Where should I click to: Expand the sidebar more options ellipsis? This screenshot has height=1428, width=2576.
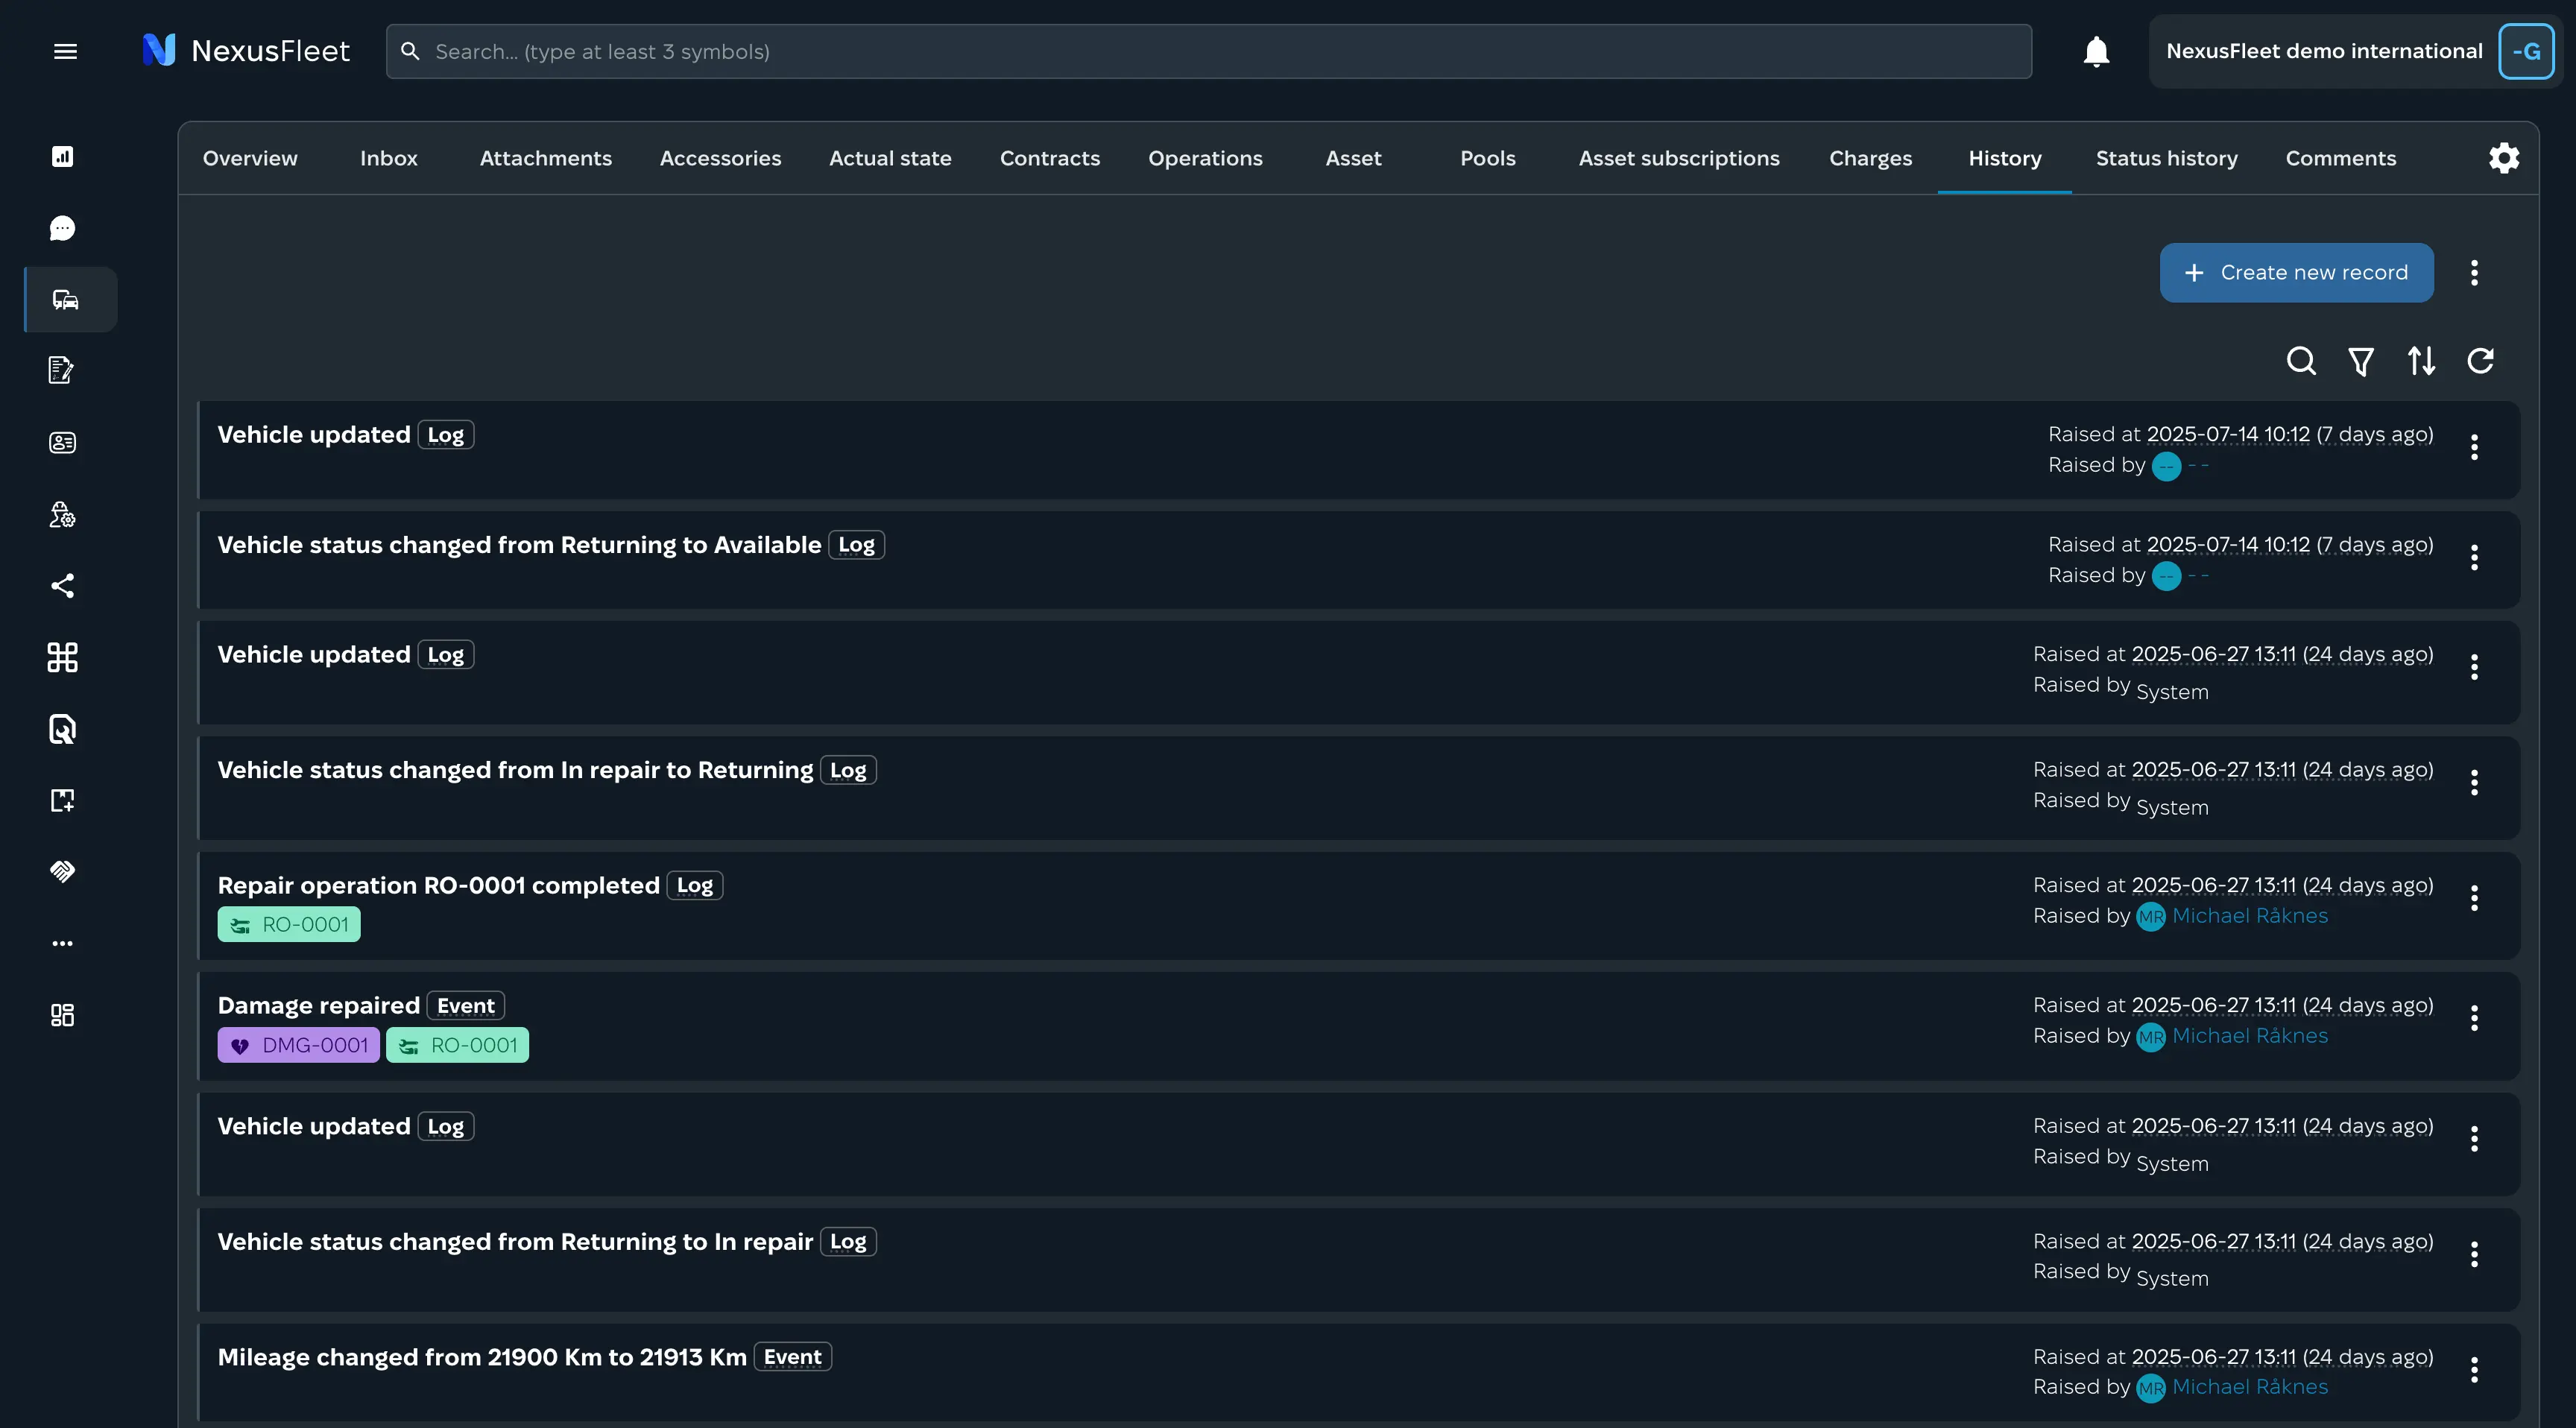[x=62, y=943]
